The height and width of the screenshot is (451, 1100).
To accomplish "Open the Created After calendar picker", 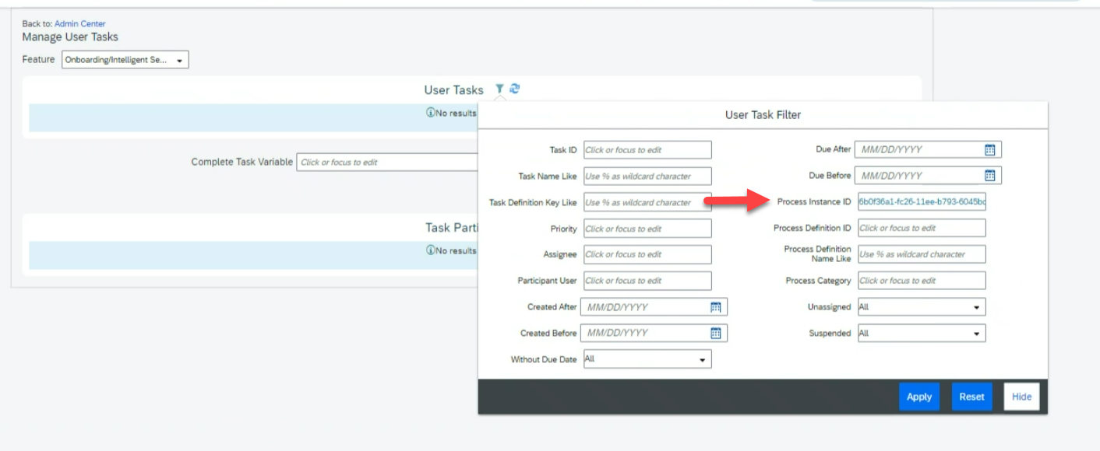I will point(716,307).
